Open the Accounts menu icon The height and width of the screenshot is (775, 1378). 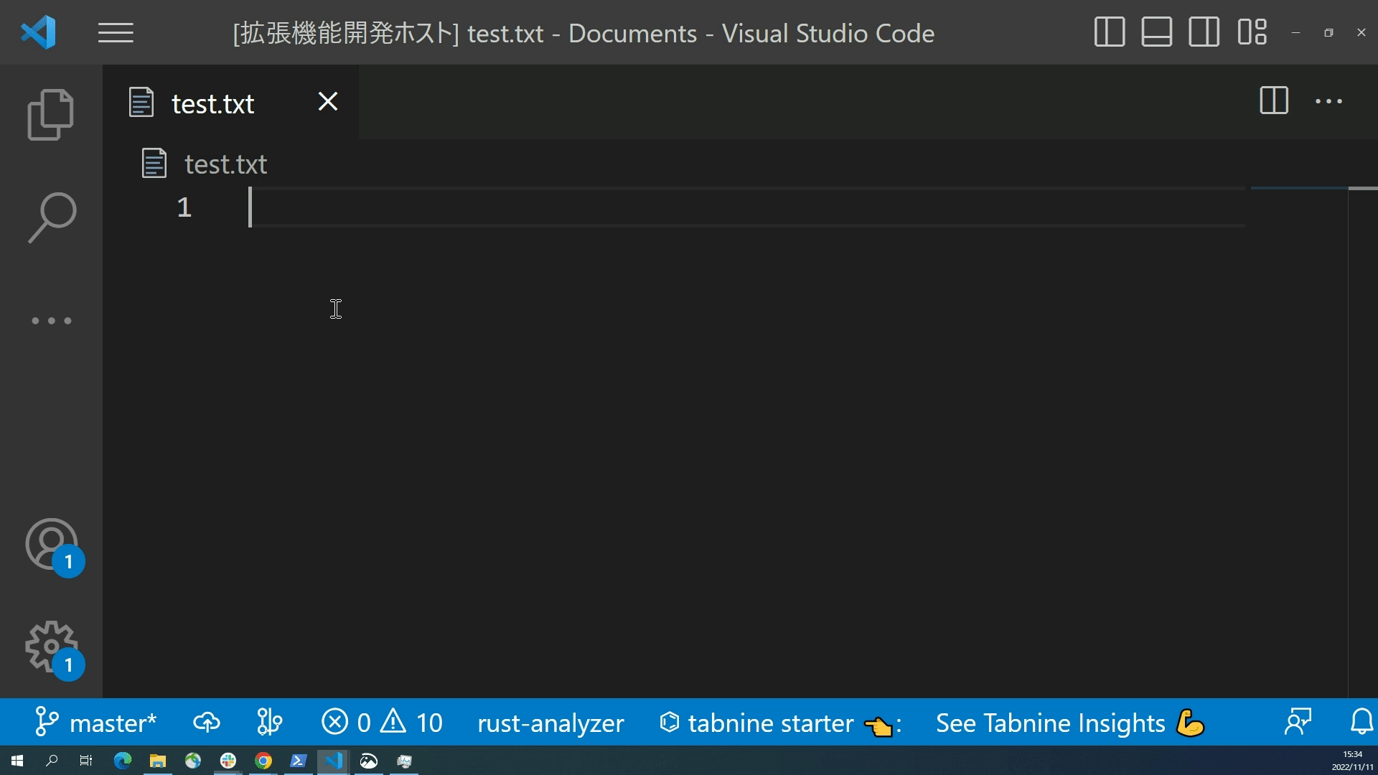[52, 545]
